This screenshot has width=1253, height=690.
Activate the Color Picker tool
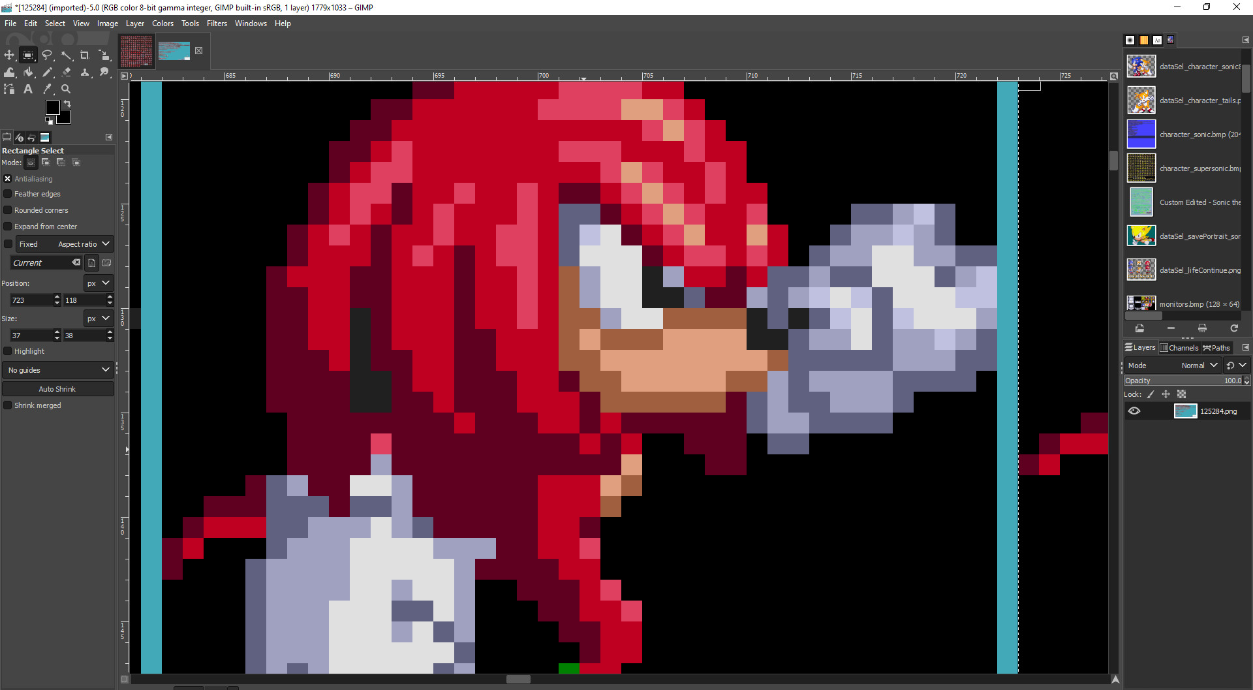[47, 89]
